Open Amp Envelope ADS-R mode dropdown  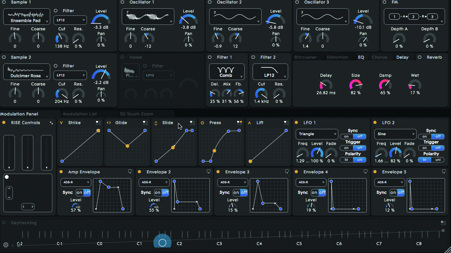click(75, 182)
